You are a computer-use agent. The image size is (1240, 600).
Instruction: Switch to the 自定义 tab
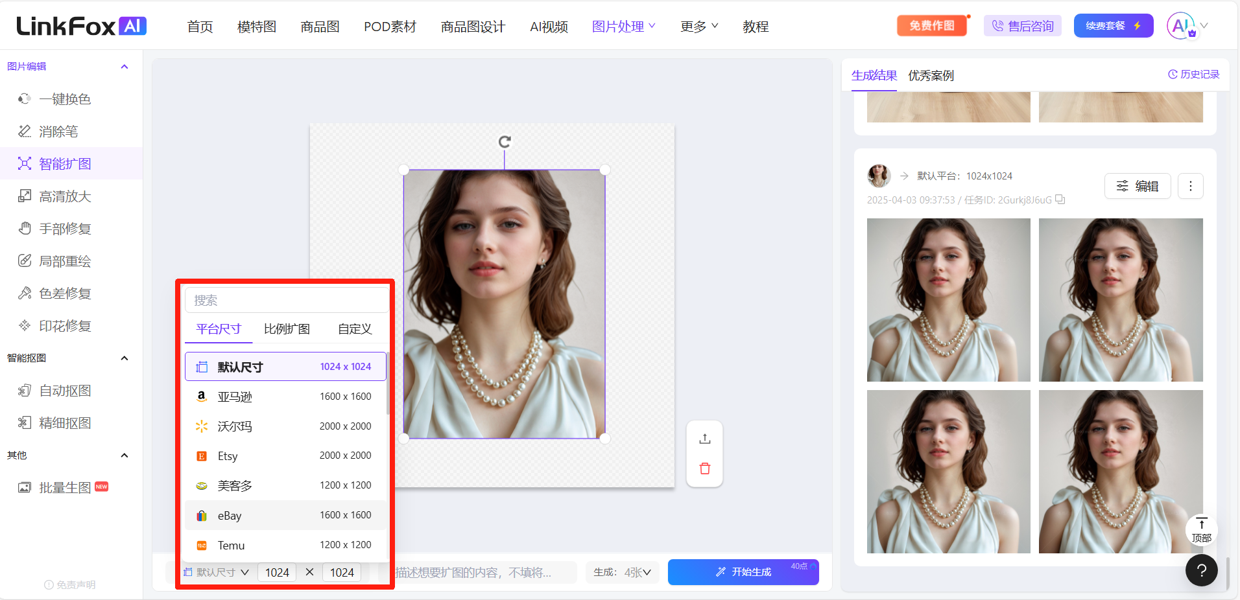click(x=355, y=329)
